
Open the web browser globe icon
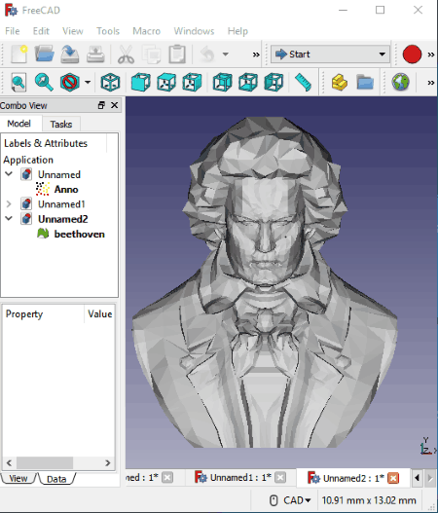point(400,82)
